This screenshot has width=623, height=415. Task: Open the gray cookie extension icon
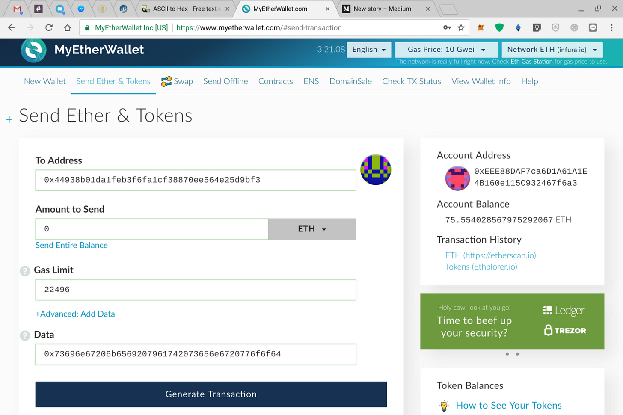pyautogui.click(x=574, y=27)
